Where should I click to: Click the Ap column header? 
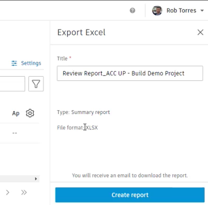(16, 113)
